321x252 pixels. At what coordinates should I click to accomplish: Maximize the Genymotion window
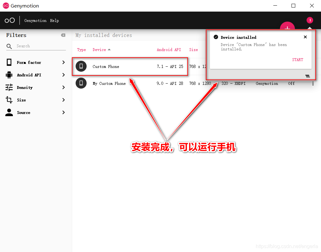pos(293,6)
